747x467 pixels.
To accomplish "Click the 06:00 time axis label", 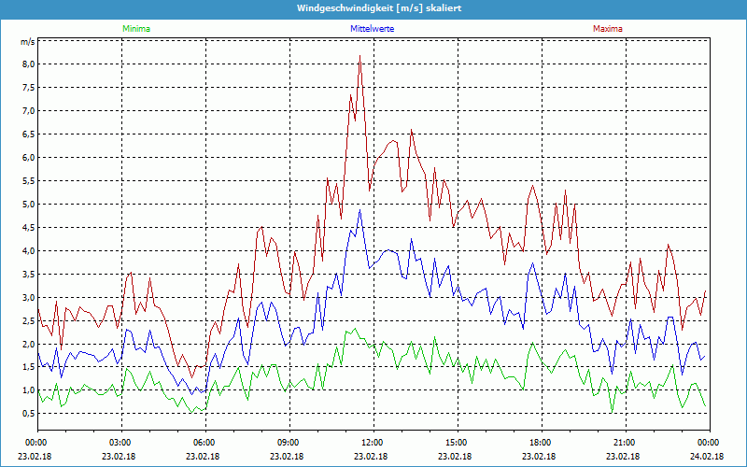I will click(x=204, y=443).
